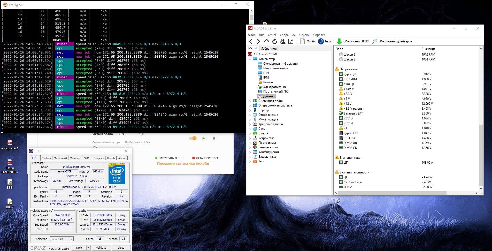The height and width of the screenshot is (251, 492).
Task: Expand the Сеть node
Action: pyautogui.click(x=250, y=129)
